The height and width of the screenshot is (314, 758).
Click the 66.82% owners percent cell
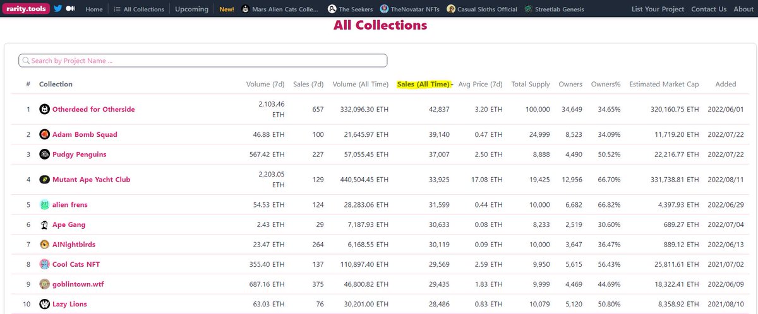pyautogui.click(x=608, y=204)
